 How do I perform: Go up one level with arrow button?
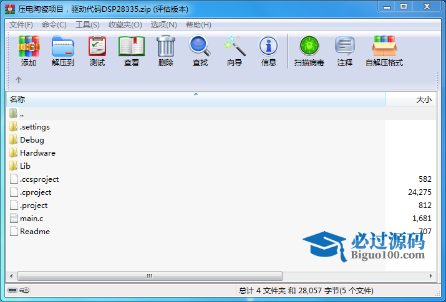[x=19, y=80]
